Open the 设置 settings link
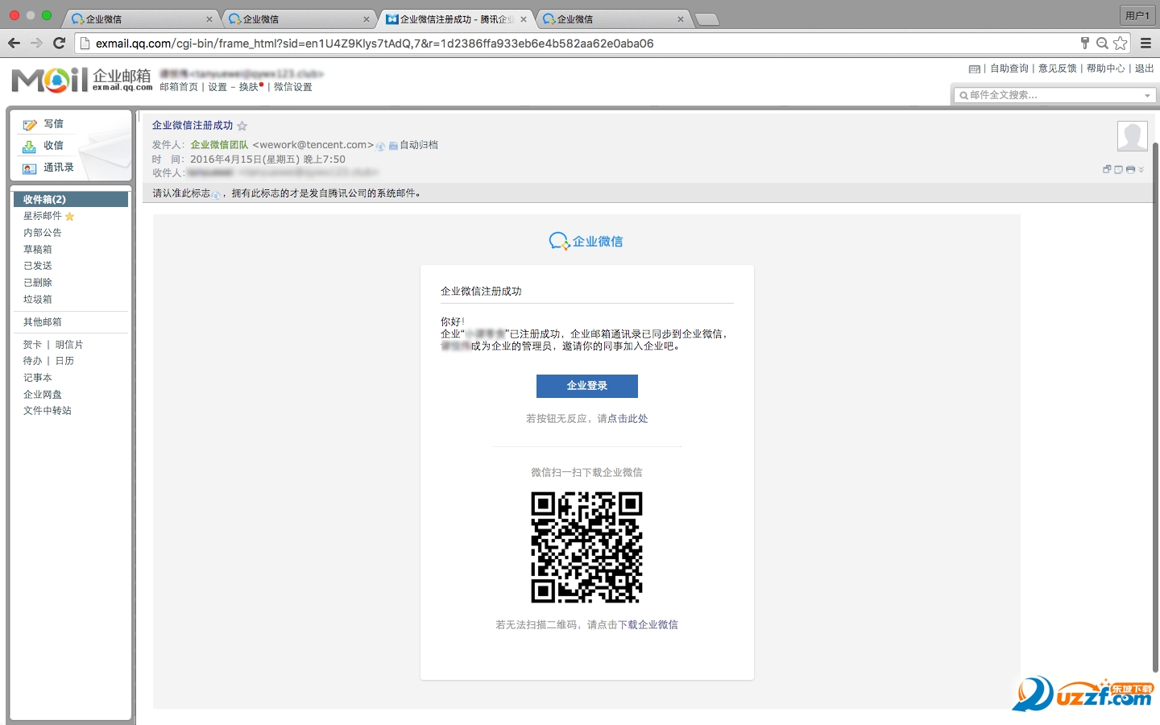The width and height of the screenshot is (1160, 725). [x=217, y=87]
